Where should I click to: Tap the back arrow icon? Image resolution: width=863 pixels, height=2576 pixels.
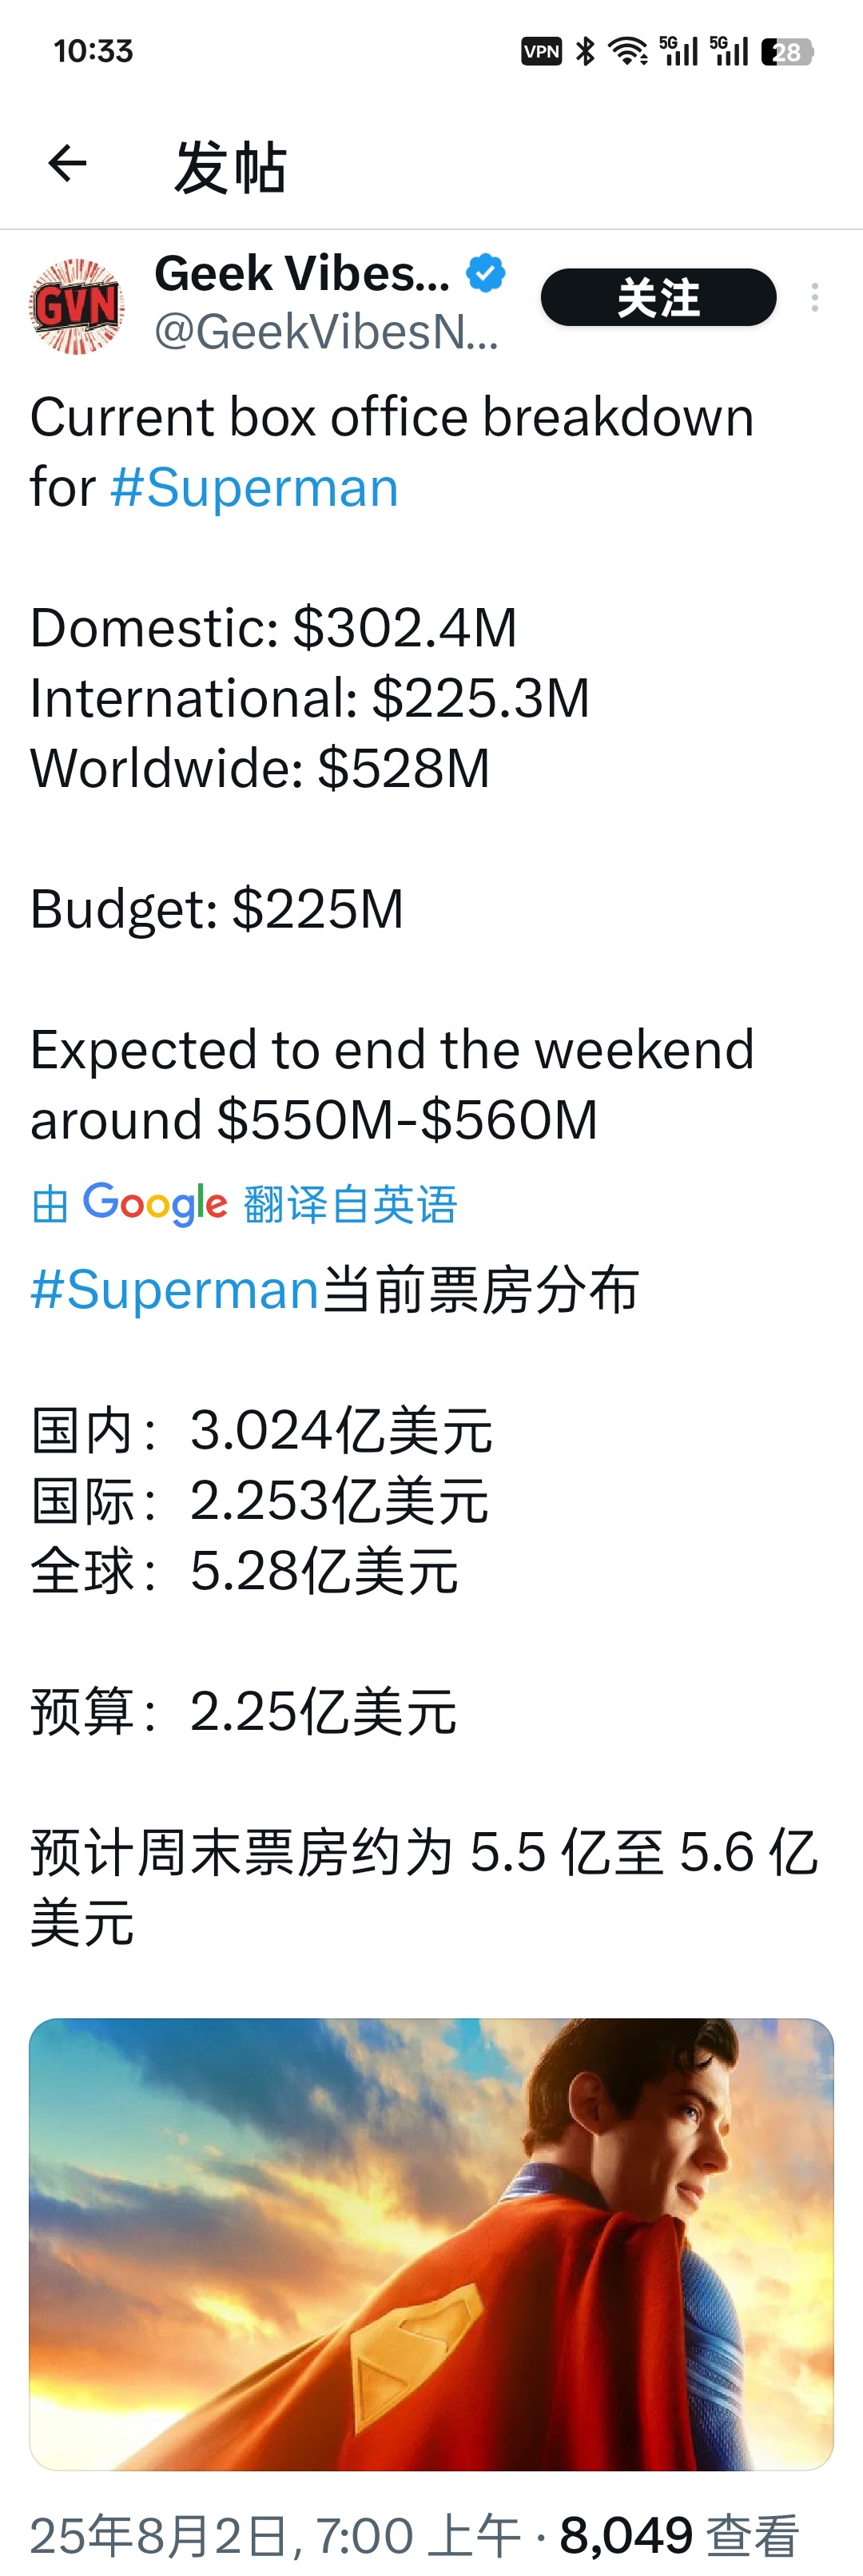tap(67, 163)
